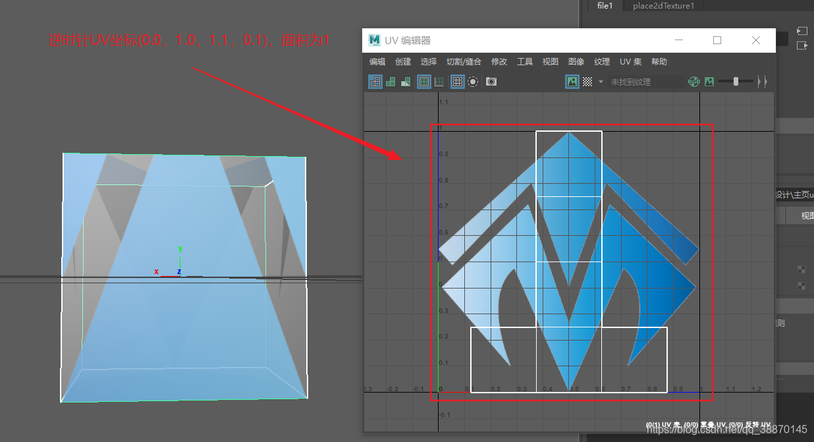Toggle the display image icon
Screen dimensions: 814x442
pyautogui.click(x=572, y=82)
